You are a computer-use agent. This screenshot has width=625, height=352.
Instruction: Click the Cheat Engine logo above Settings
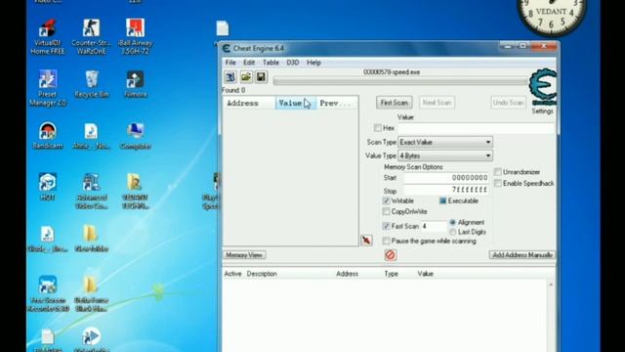click(543, 87)
